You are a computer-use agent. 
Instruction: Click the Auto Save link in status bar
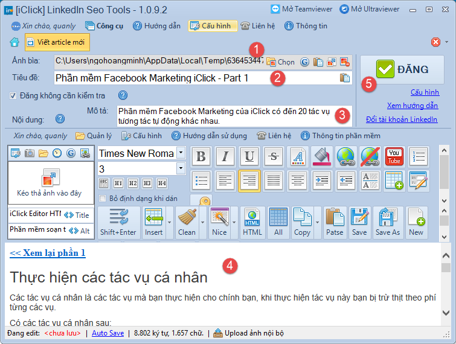tap(108, 333)
